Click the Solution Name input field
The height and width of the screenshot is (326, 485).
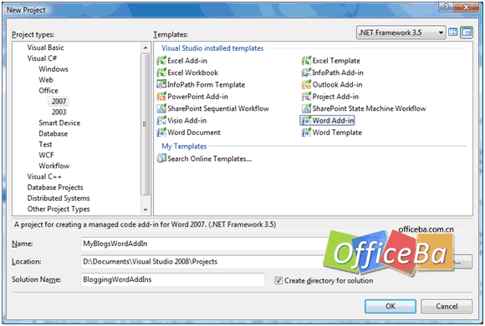pyautogui.click(x=172, y=279)
